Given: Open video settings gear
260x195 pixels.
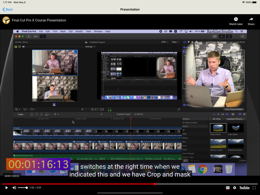Looking at the screenshot, I should pyautogui.click(x=235, y=188).
